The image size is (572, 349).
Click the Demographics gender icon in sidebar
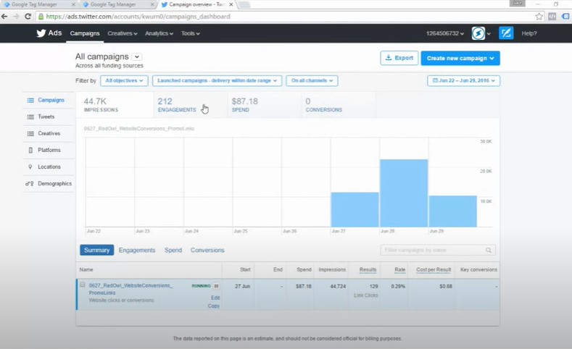click(30, 183)
